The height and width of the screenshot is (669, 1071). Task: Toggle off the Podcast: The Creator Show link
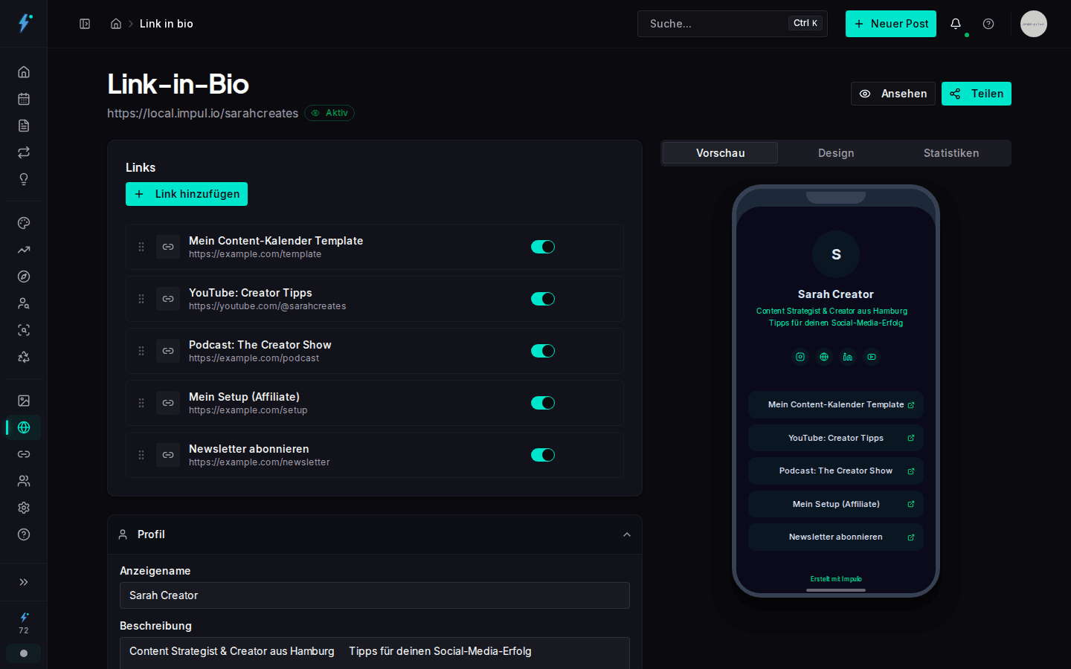click(x=543, y=351)
